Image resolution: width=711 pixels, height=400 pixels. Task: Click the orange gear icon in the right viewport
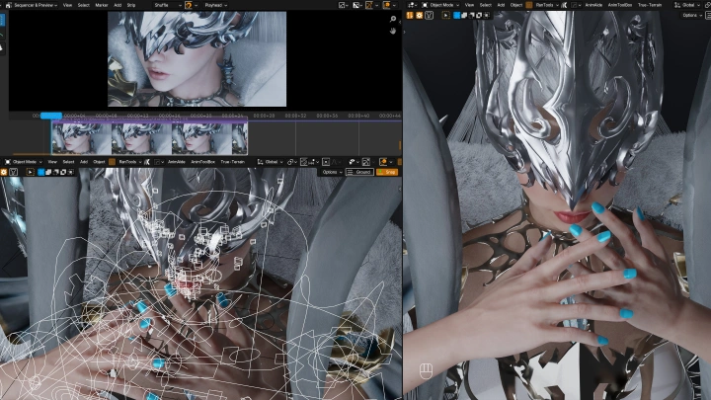tap(420, 16)
